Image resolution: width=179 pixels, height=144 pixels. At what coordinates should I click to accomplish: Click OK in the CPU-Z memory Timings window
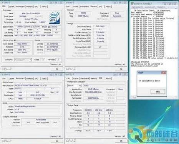(x=121, y=69)
